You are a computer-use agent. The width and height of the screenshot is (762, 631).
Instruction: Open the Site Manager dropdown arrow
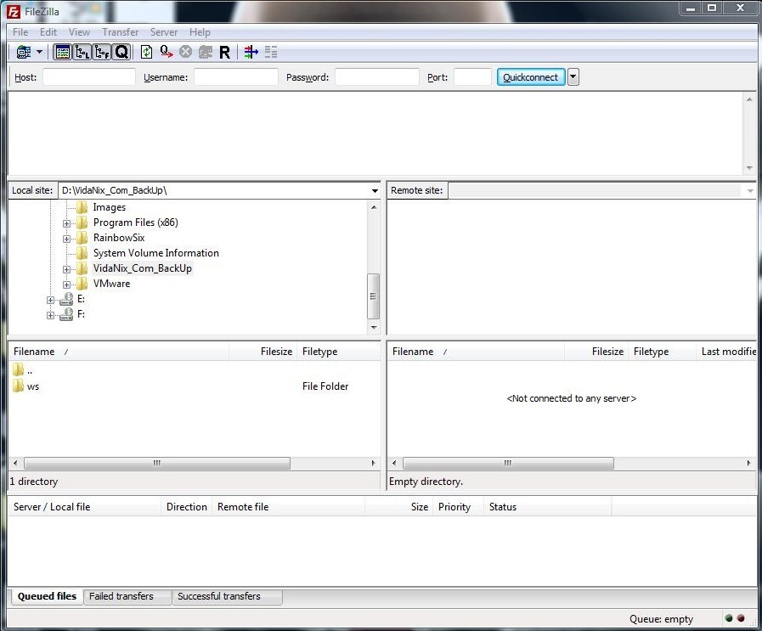pos(39,52)
